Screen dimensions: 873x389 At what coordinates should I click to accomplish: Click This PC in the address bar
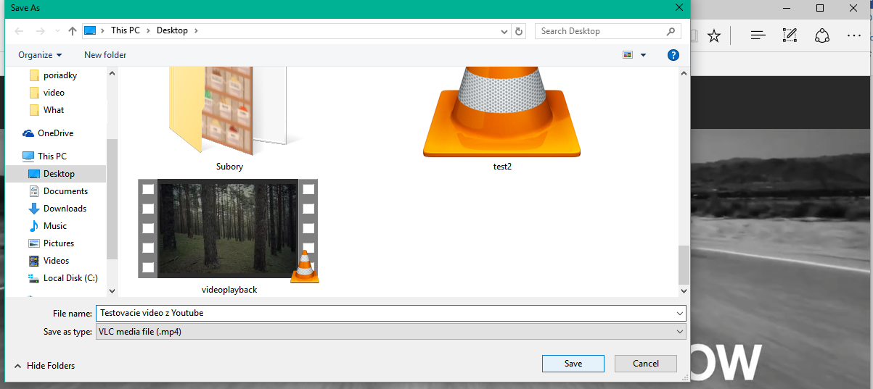point(125,30)
